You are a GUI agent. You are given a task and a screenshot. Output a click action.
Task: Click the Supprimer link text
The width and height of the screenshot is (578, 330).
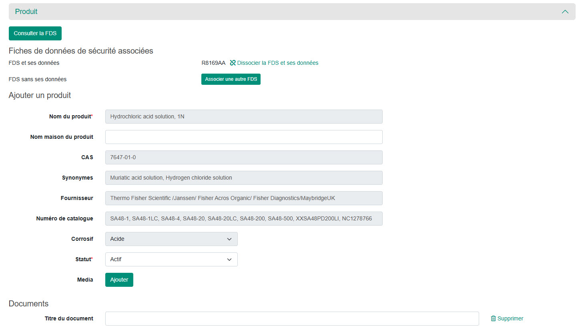click(510, 319)
